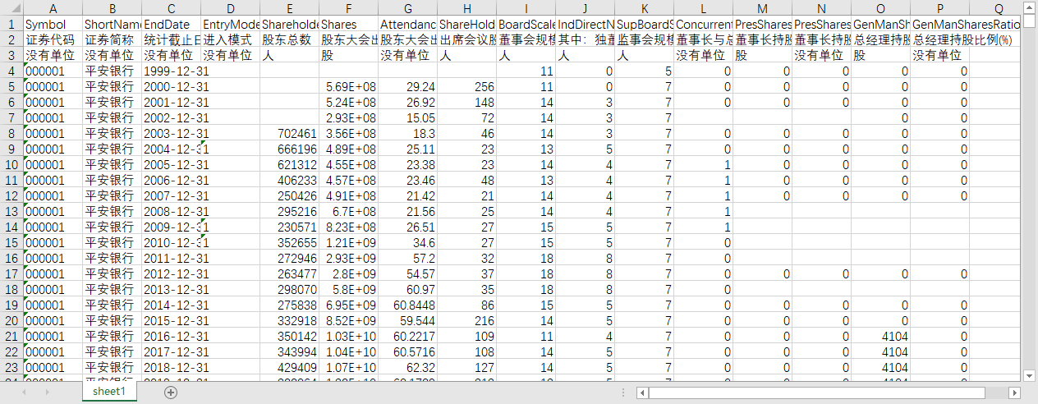Click the Shares cell in column F

click(x=348, y=25)
